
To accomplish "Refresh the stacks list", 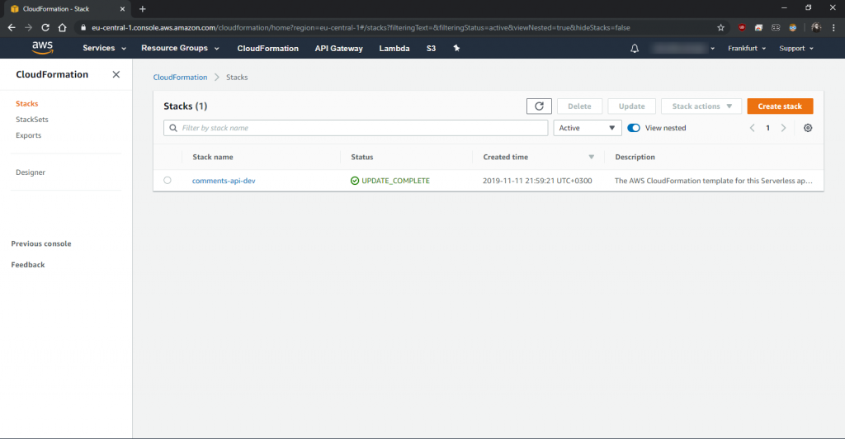I will tap(539, 106).
